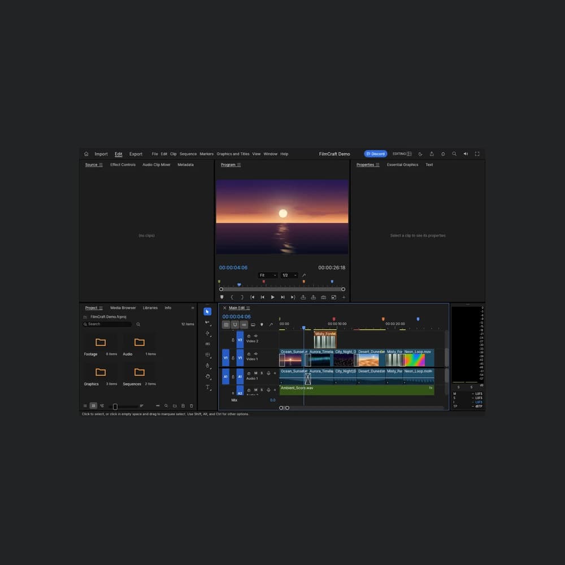Image resolution: width=565 pixels, height=565 pixels.
Task: Toggle Video 2 track visibility eye
Action: coord(256,336)
